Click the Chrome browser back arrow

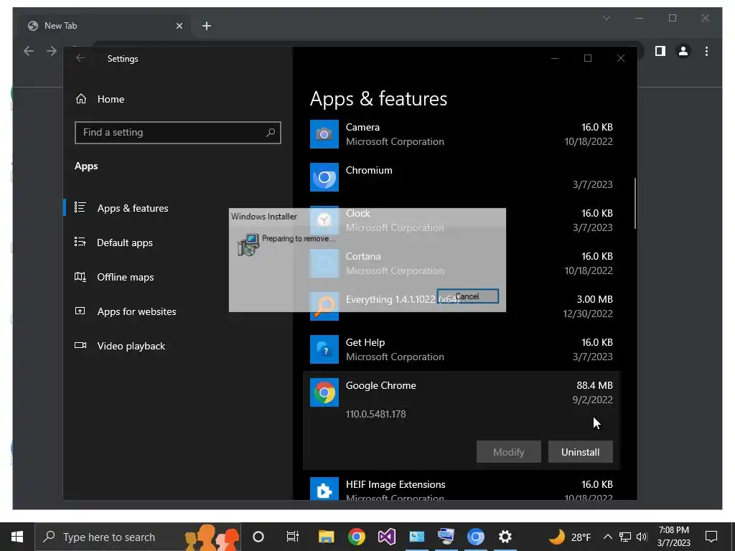(x=29, y=51)
